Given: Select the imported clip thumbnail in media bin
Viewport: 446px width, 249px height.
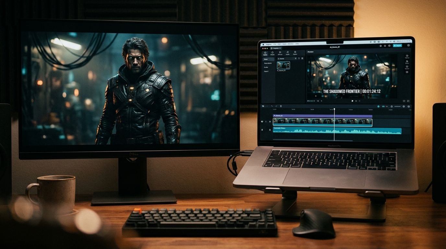Looking at the screenshot, I should pyautogui.click(x=284, y=65).
